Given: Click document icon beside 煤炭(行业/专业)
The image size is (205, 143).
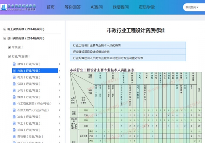Looking at the screenshot, I should 14,97.
